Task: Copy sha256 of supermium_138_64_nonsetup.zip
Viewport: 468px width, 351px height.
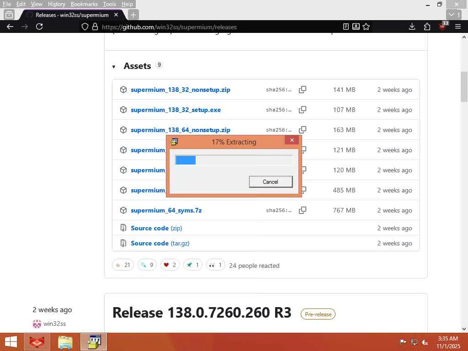Action: [x=303, y=129]
